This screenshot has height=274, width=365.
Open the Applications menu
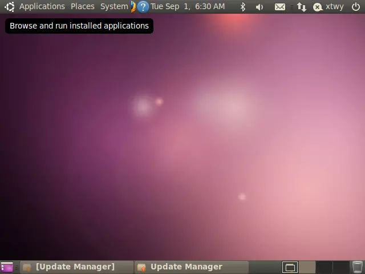(42, 6)
